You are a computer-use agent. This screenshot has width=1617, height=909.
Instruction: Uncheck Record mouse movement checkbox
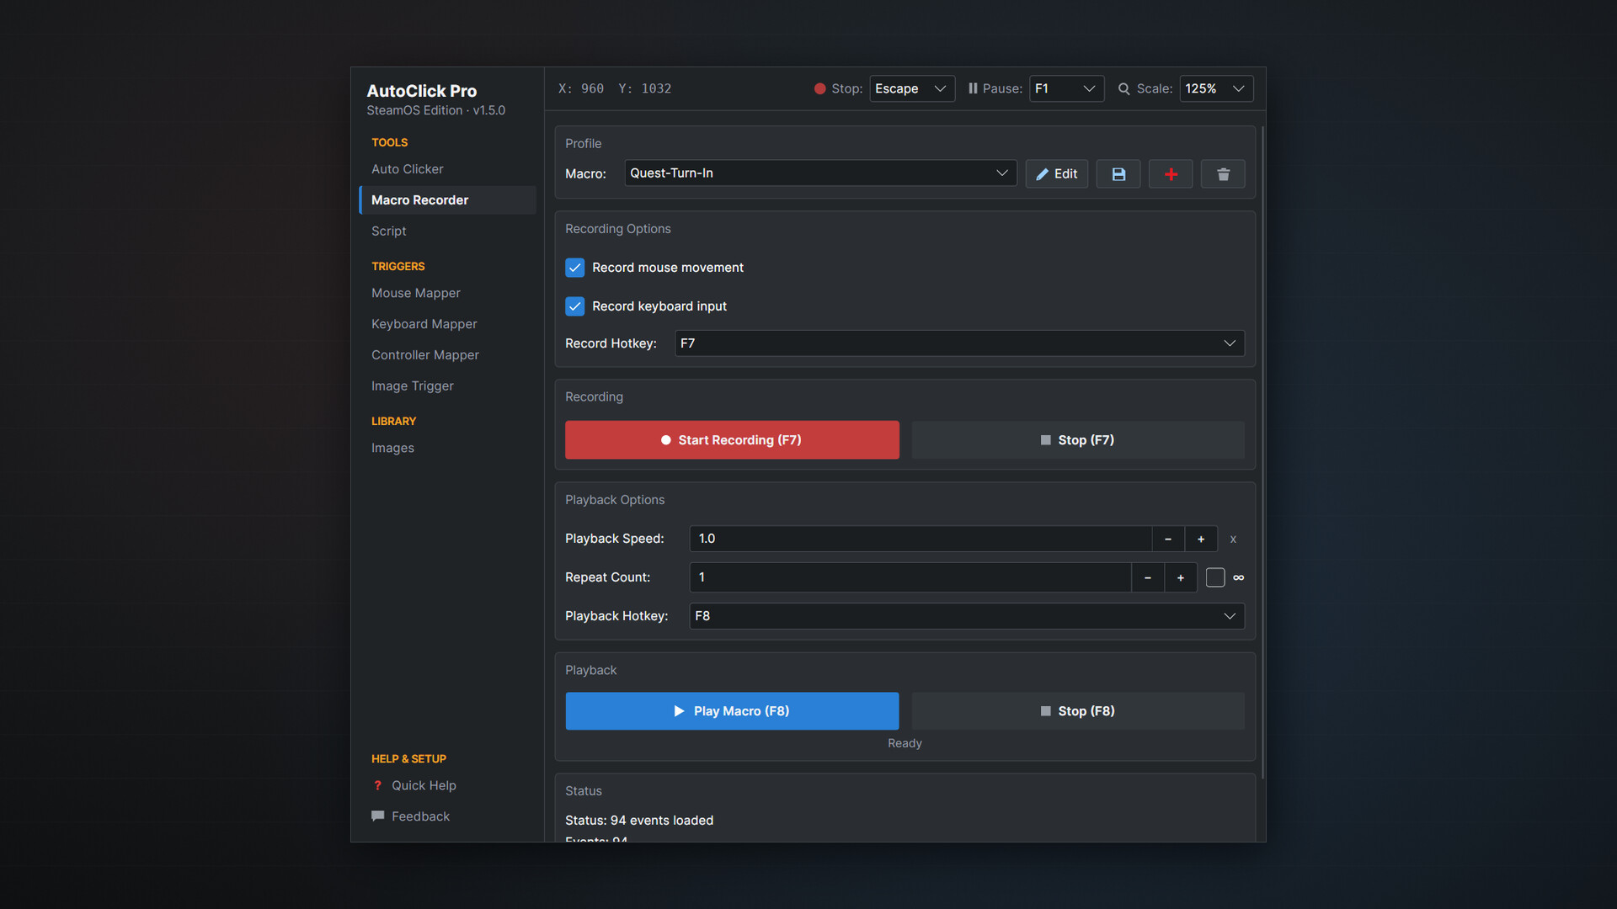[575, 268]
